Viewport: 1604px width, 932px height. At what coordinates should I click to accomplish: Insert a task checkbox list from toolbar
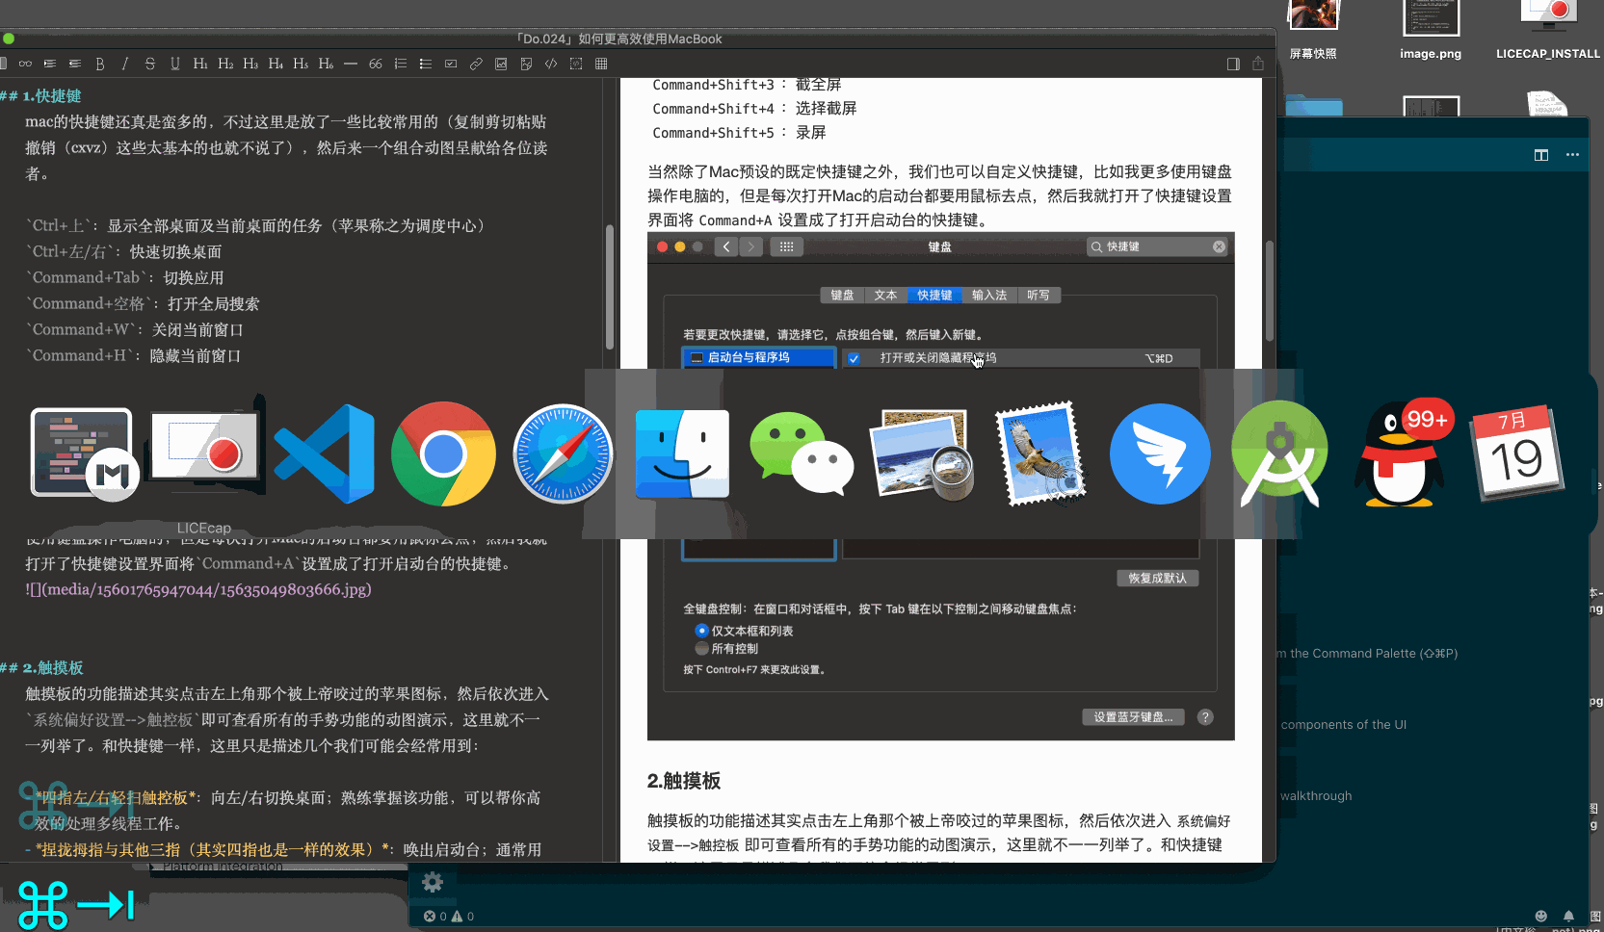[451, 64]
